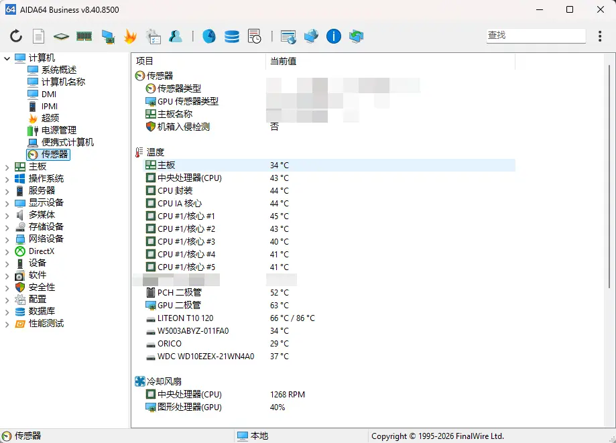Open the DMI tree item
Screen dimensions: 616x443
coord(49,94)
